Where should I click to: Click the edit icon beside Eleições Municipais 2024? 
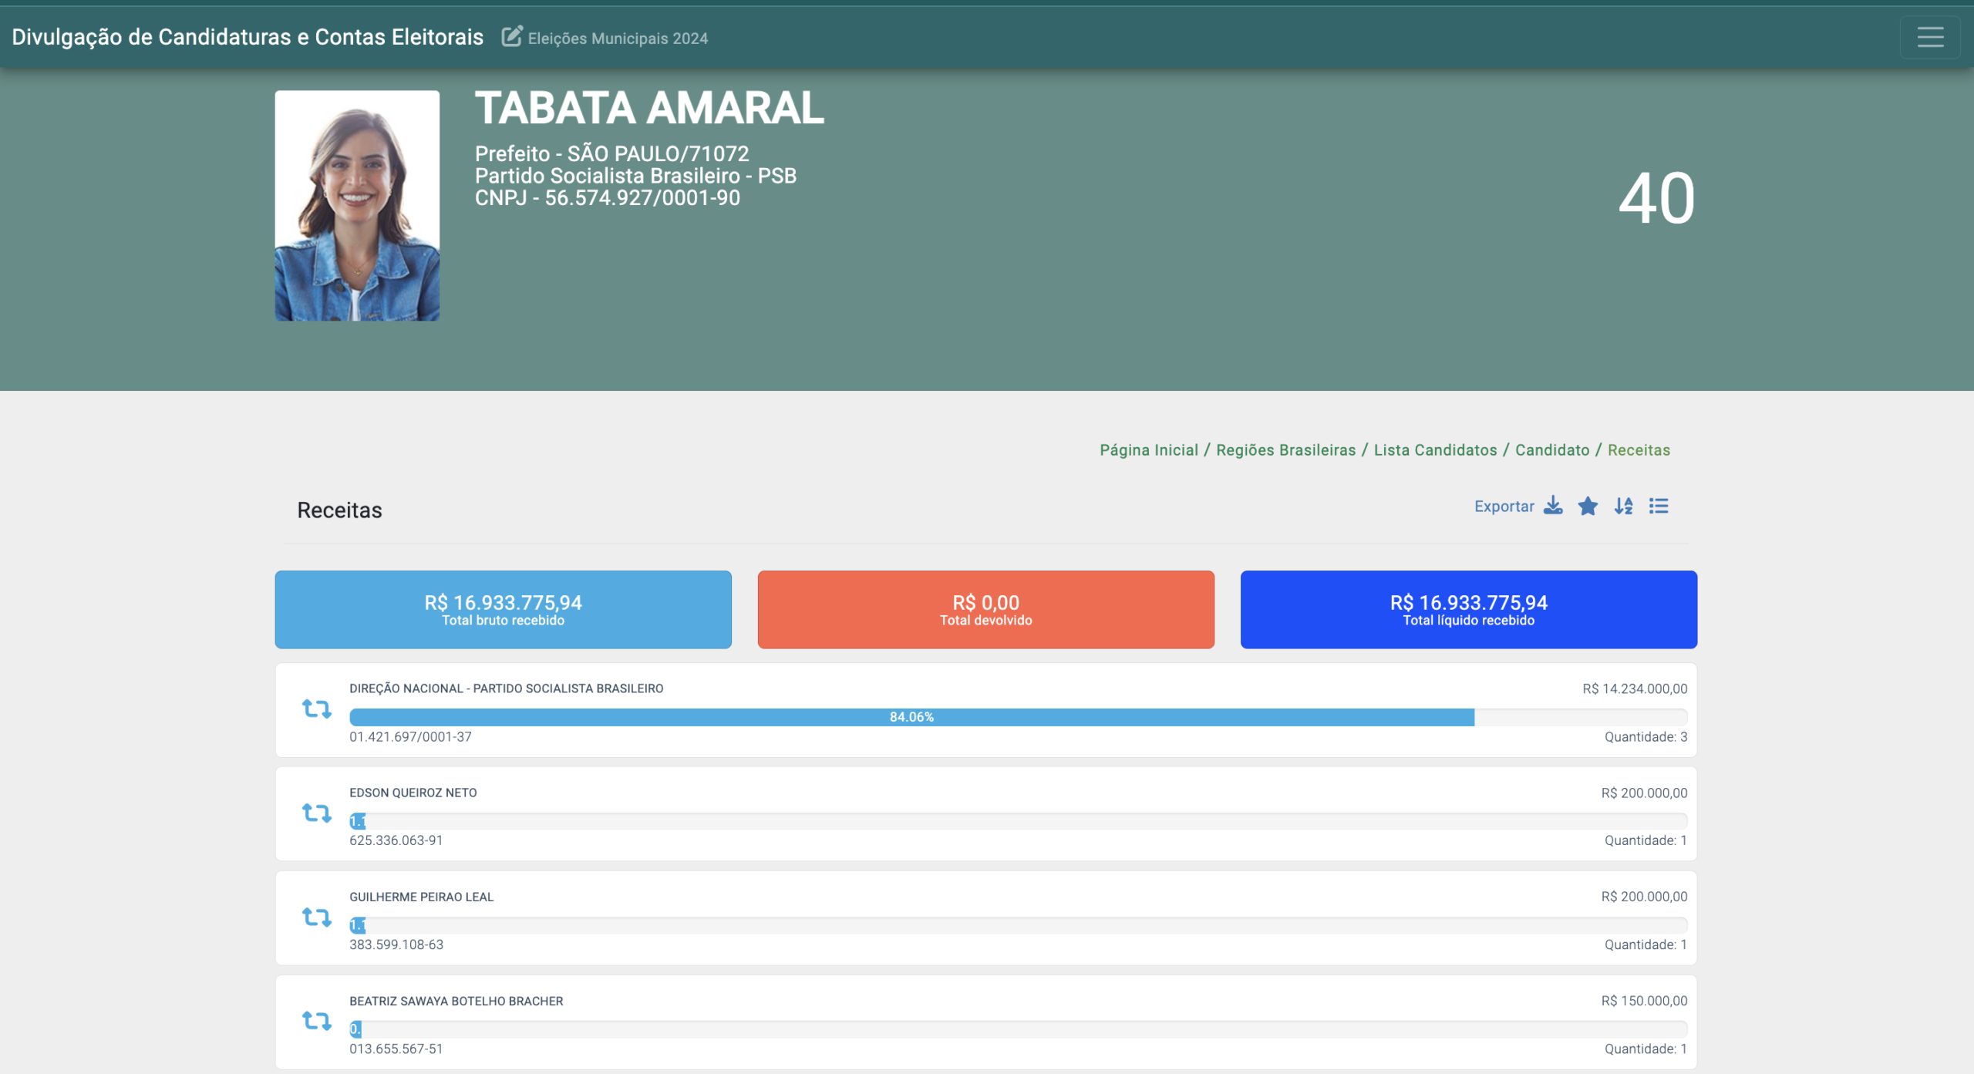[512, 36]
